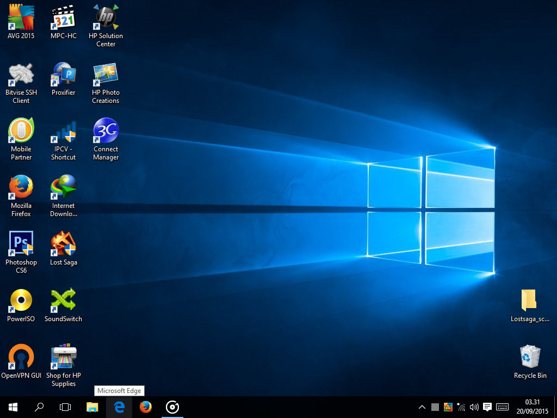Image resolution: width=557 pixels, height=418 pixels.
Task: Select the Proxifier desktop shortcut
Action: (64, 79)
